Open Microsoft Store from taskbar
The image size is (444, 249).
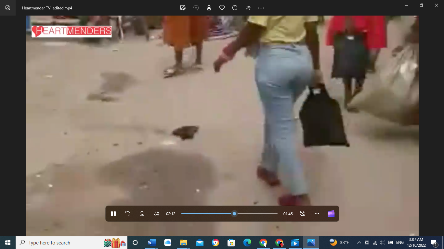[x=231, y=243]
